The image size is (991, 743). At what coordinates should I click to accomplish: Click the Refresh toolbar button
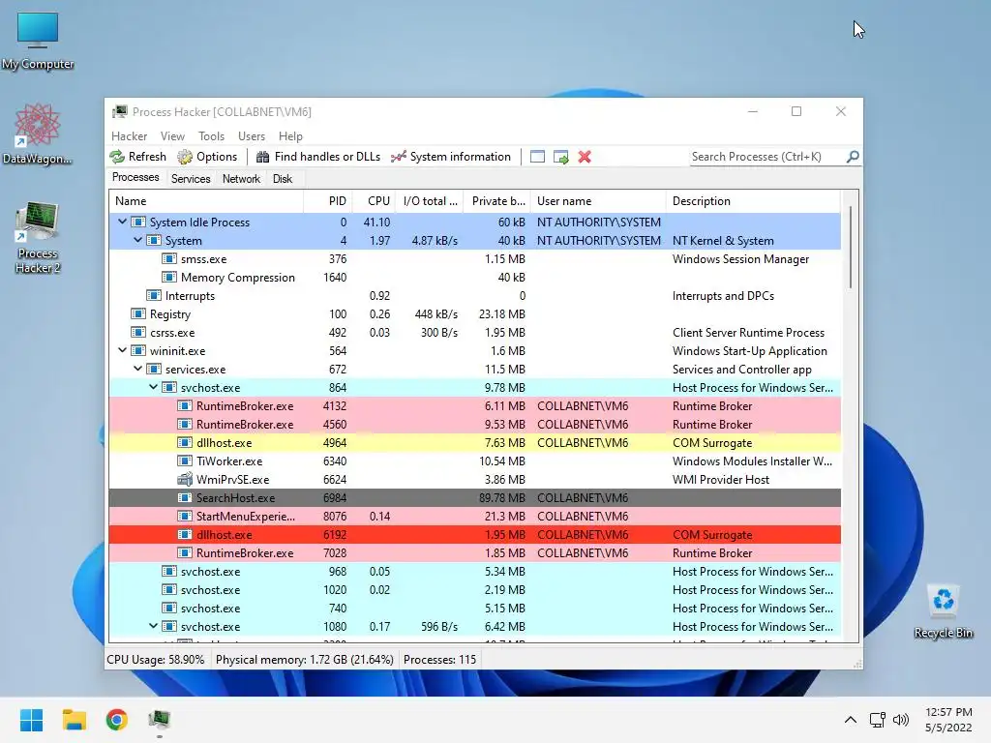(137, 157)
